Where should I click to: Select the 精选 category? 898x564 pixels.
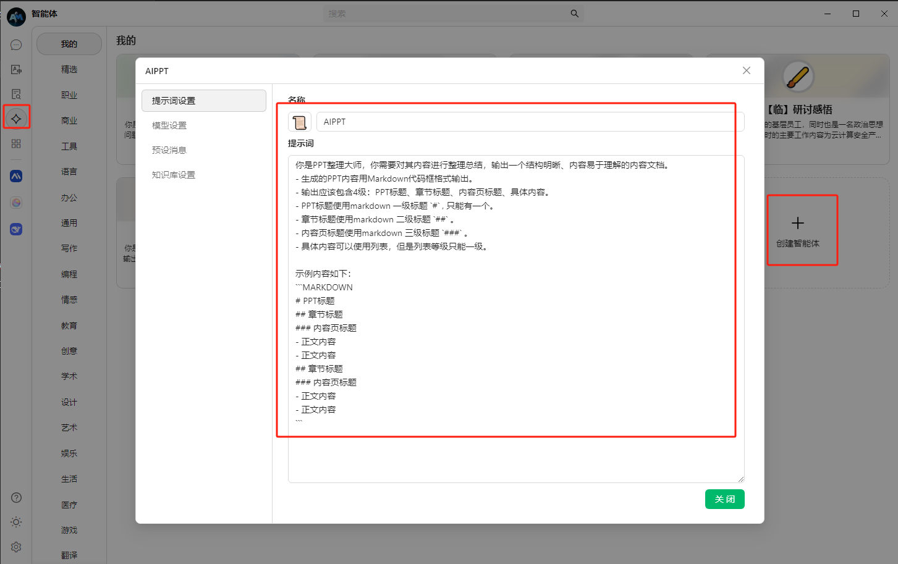point(69,70)
